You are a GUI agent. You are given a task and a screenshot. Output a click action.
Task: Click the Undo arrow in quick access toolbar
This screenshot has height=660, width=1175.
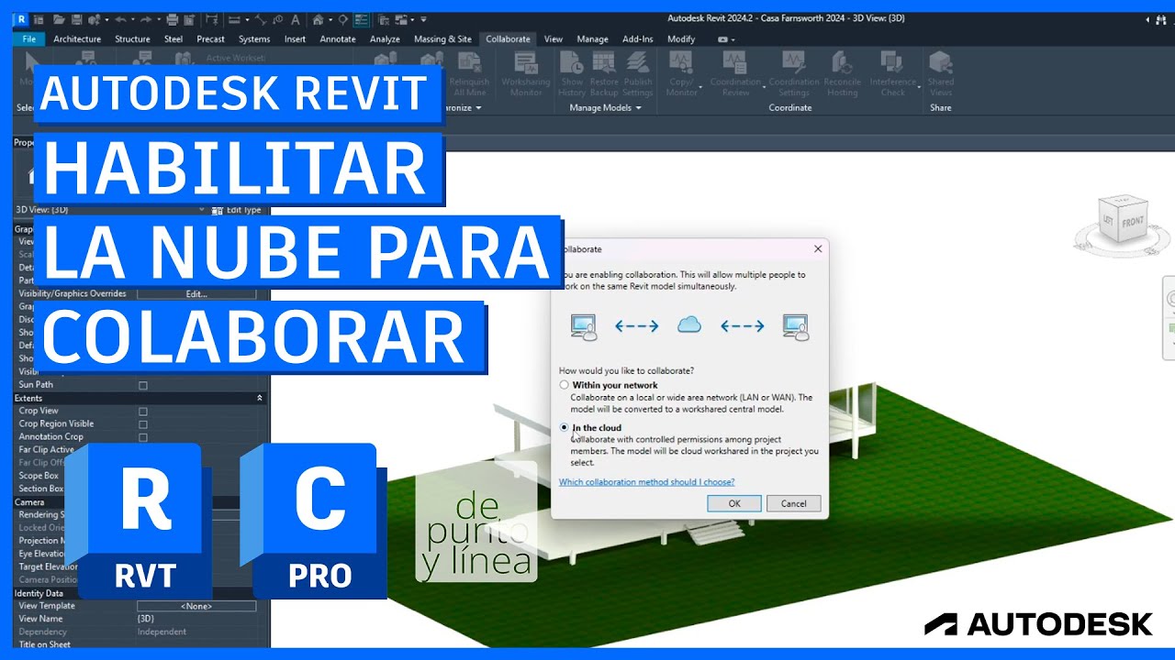pyautogui.click(x=120, y=19)
